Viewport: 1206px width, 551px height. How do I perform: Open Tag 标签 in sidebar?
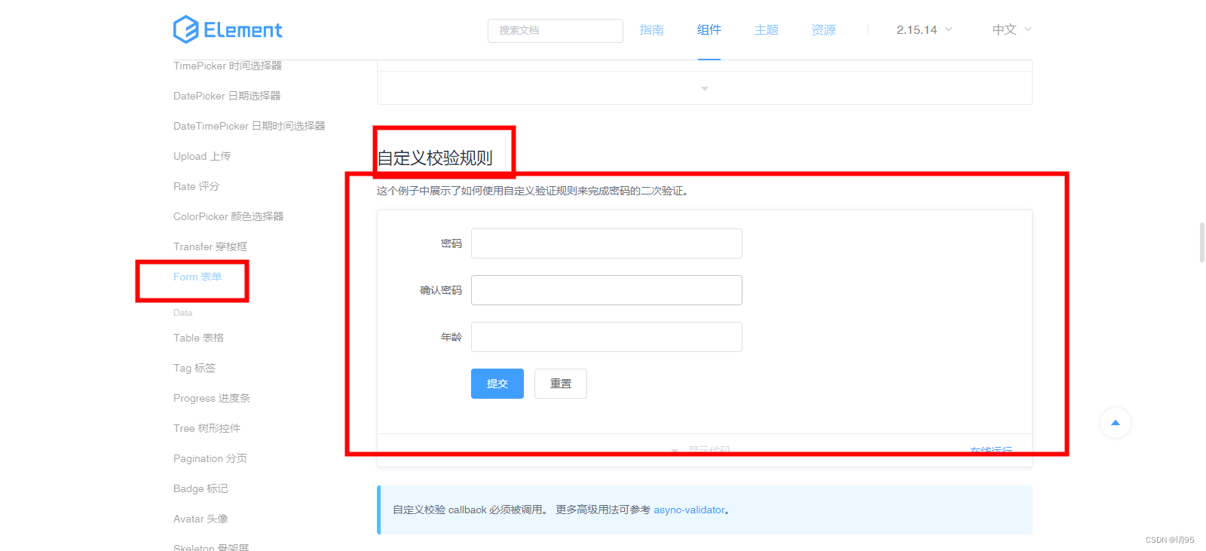pos(194,368)
